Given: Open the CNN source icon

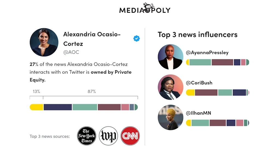Looking at the screenshot, I should click(130, 136).
